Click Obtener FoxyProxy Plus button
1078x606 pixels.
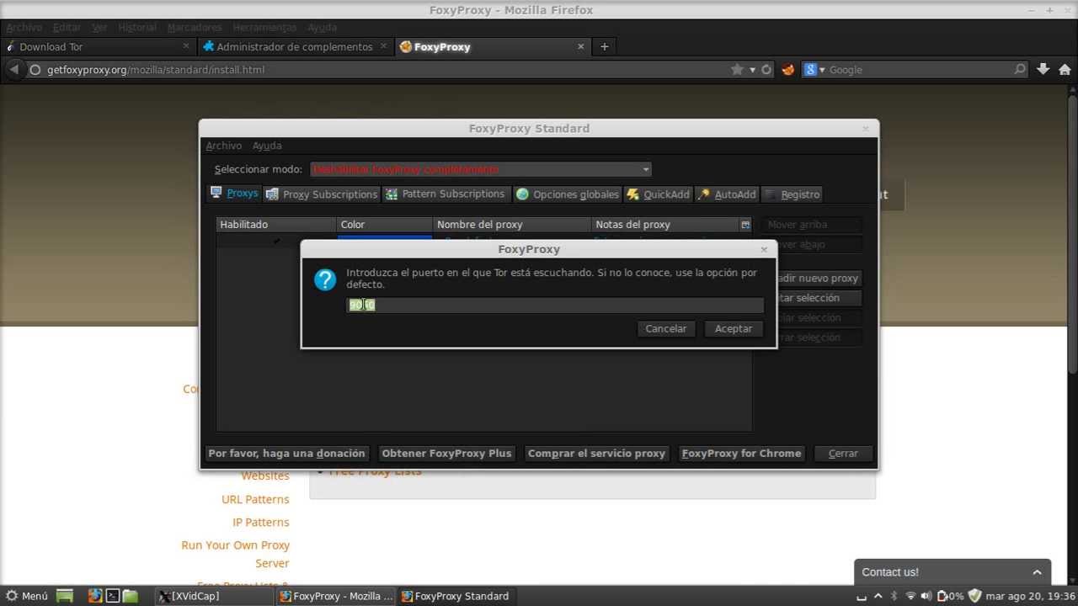pyautogui.click(x=446, y=453)
